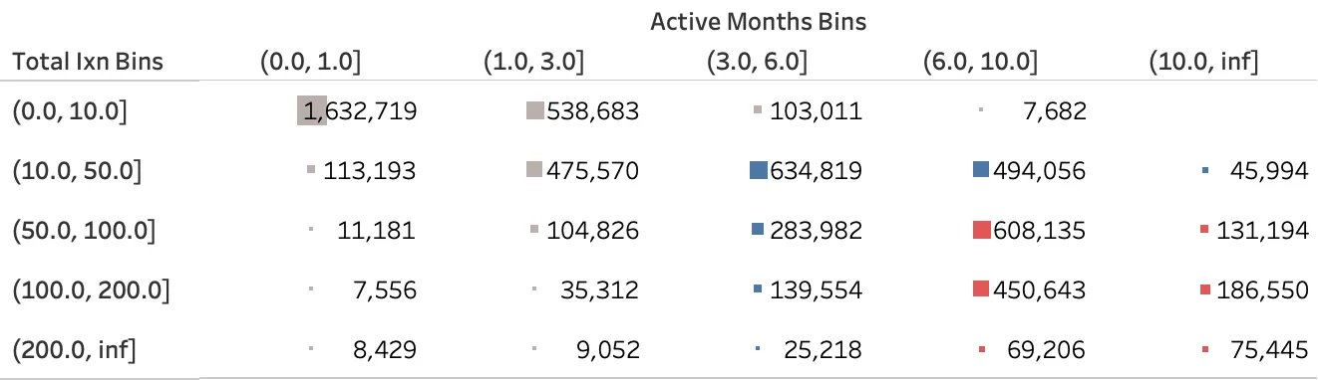The image size is (1318, 380).
Task: Click the large gray square beside 1,632,719
Action: pyautogui.click(x=312, y=110)
